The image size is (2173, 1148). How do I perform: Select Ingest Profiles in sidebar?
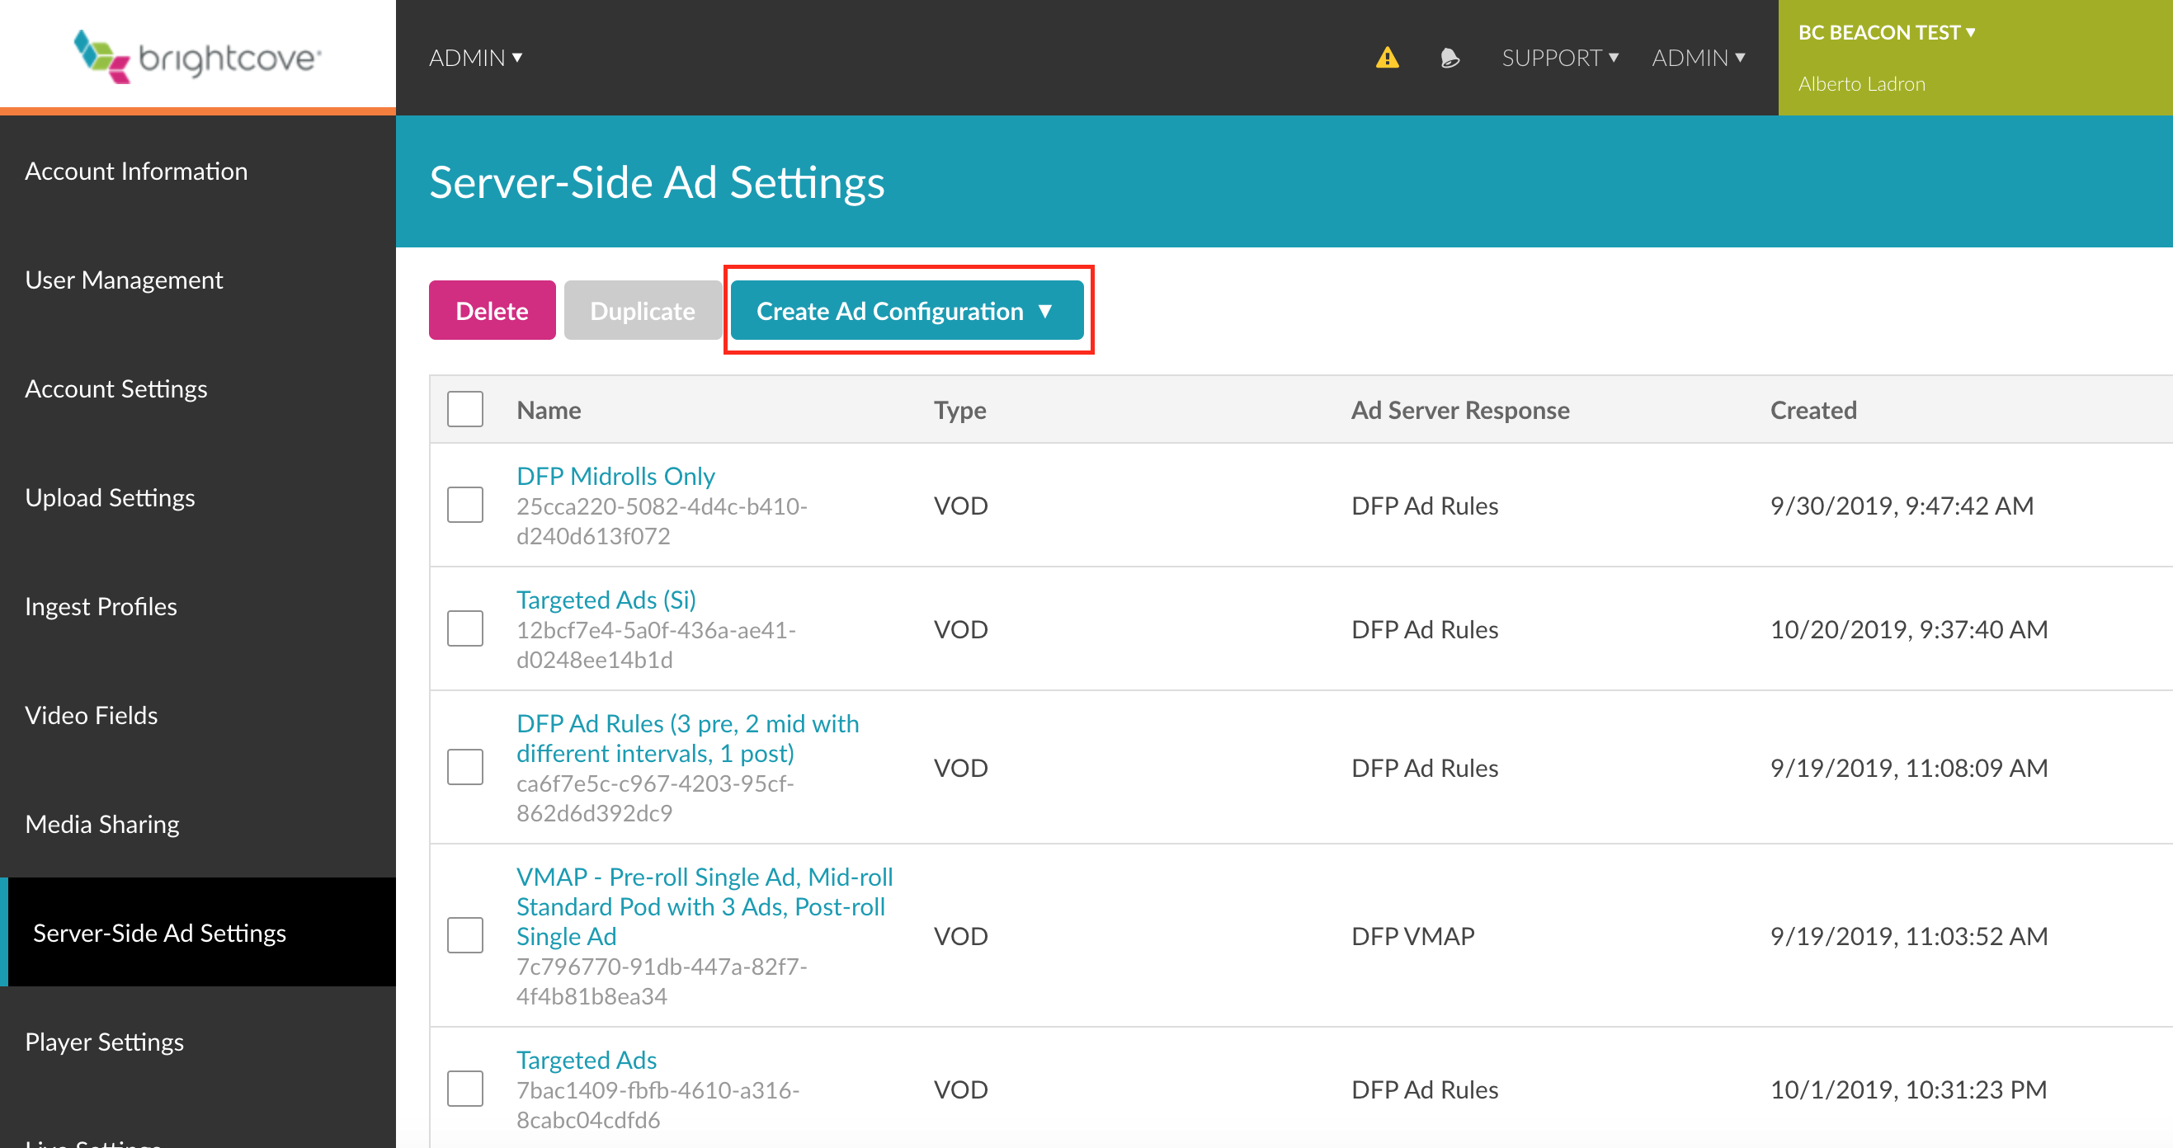[x=101, y=605]
